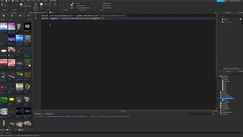Image resolution: width=243 pixels, height=137 pixels.
Task: Click the Paste icon in Clipboard group
Action: 2,5
